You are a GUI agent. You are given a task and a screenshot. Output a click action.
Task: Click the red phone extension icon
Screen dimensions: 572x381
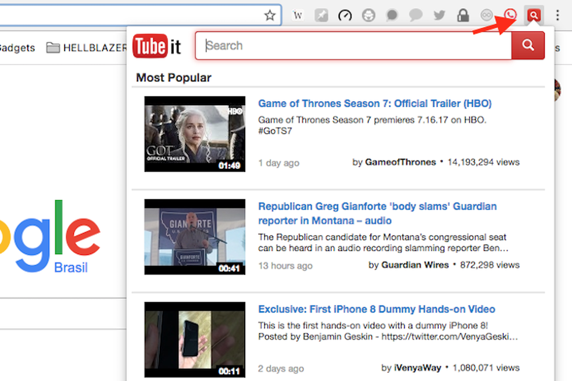510,16
